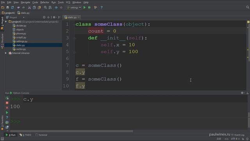Click the navigate Back arrow icon

[x=56, y=7]
